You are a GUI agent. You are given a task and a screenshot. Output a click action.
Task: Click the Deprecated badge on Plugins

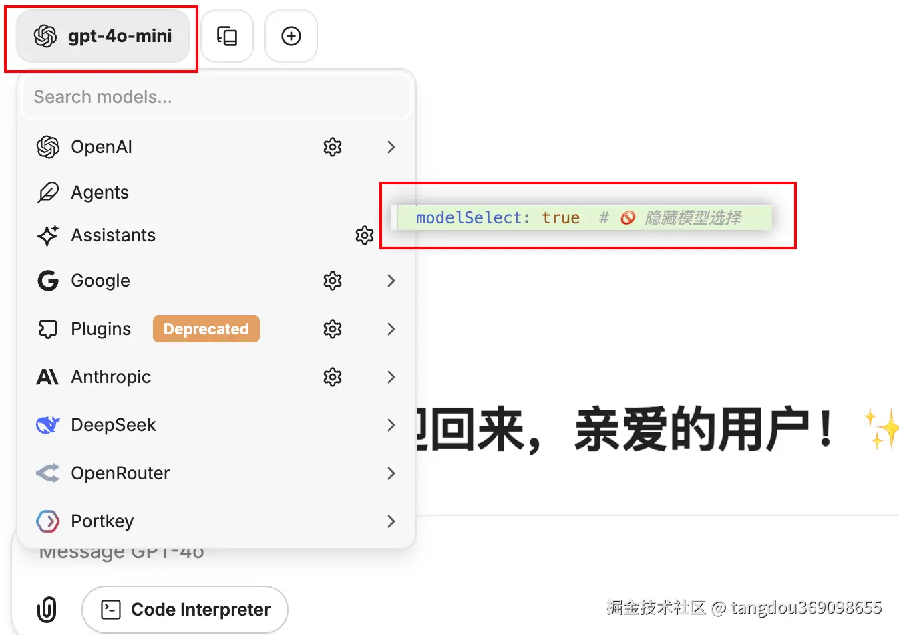[x=206, y=329]
